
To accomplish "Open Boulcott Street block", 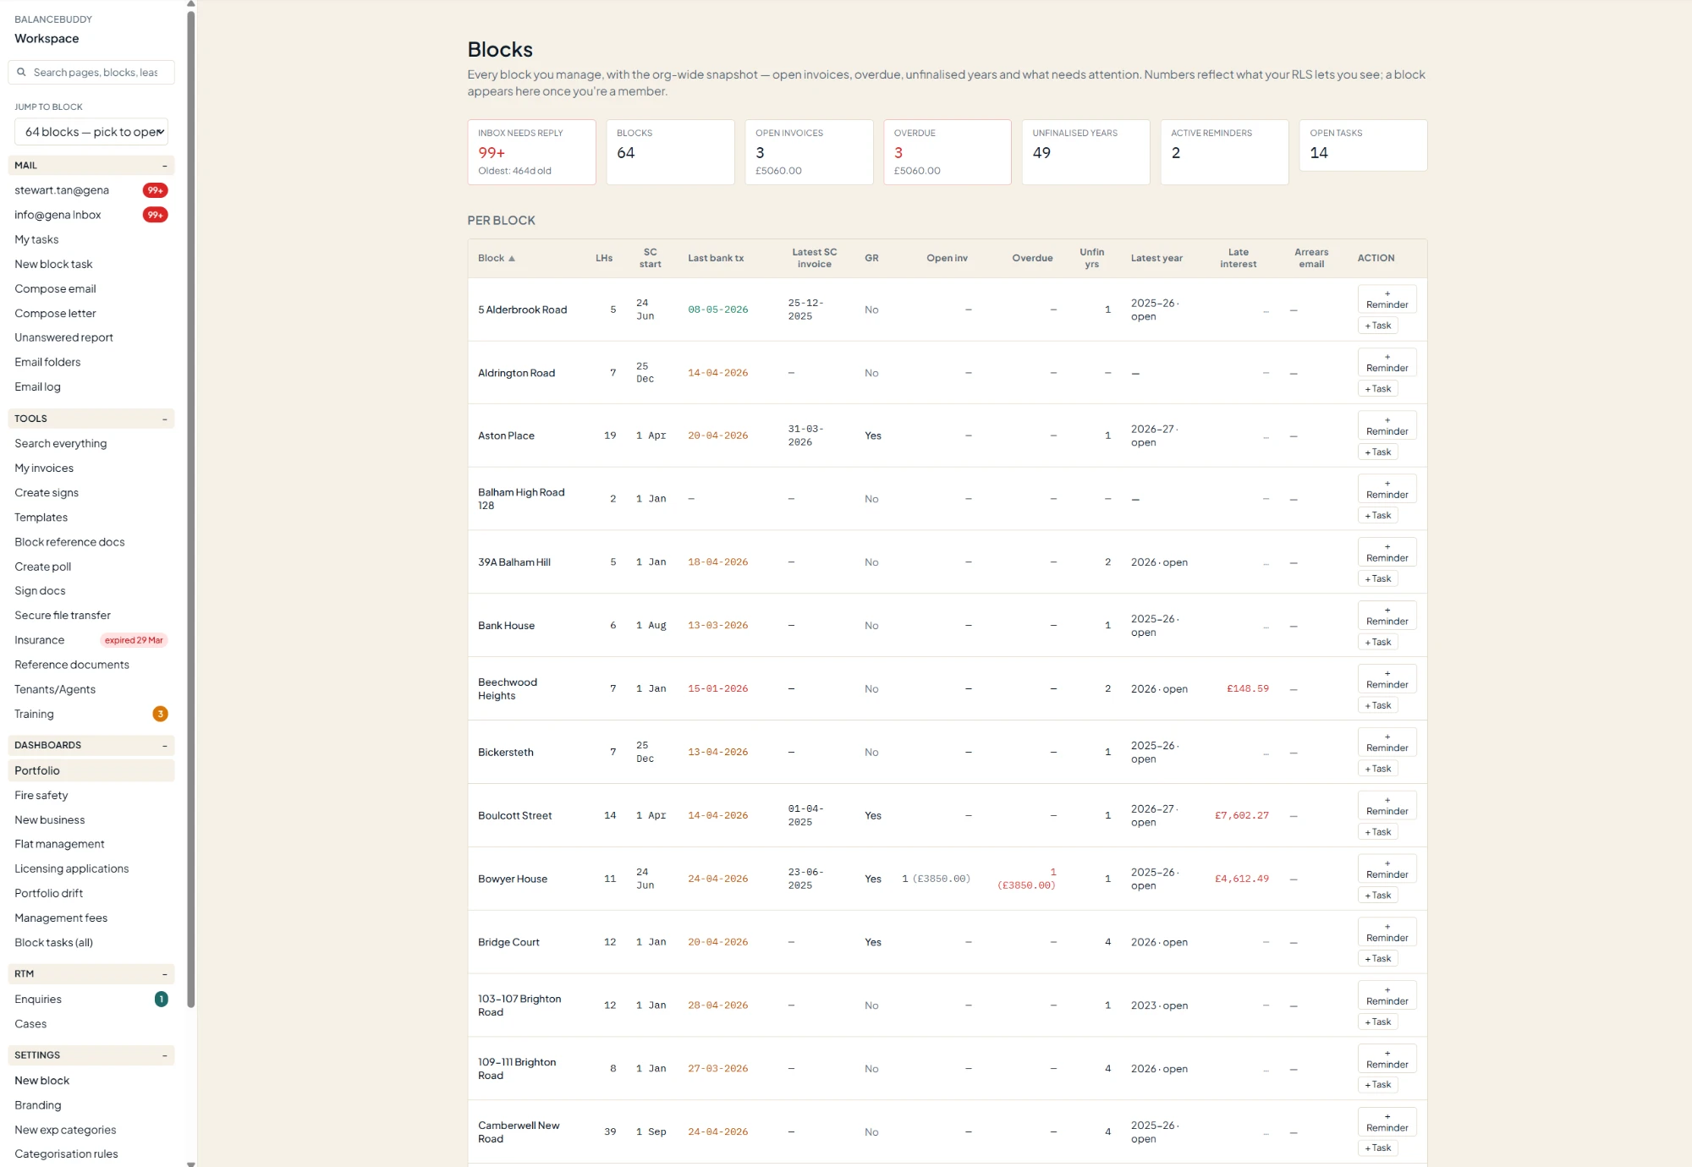I will pyautogui.click(x=514, y=816).
